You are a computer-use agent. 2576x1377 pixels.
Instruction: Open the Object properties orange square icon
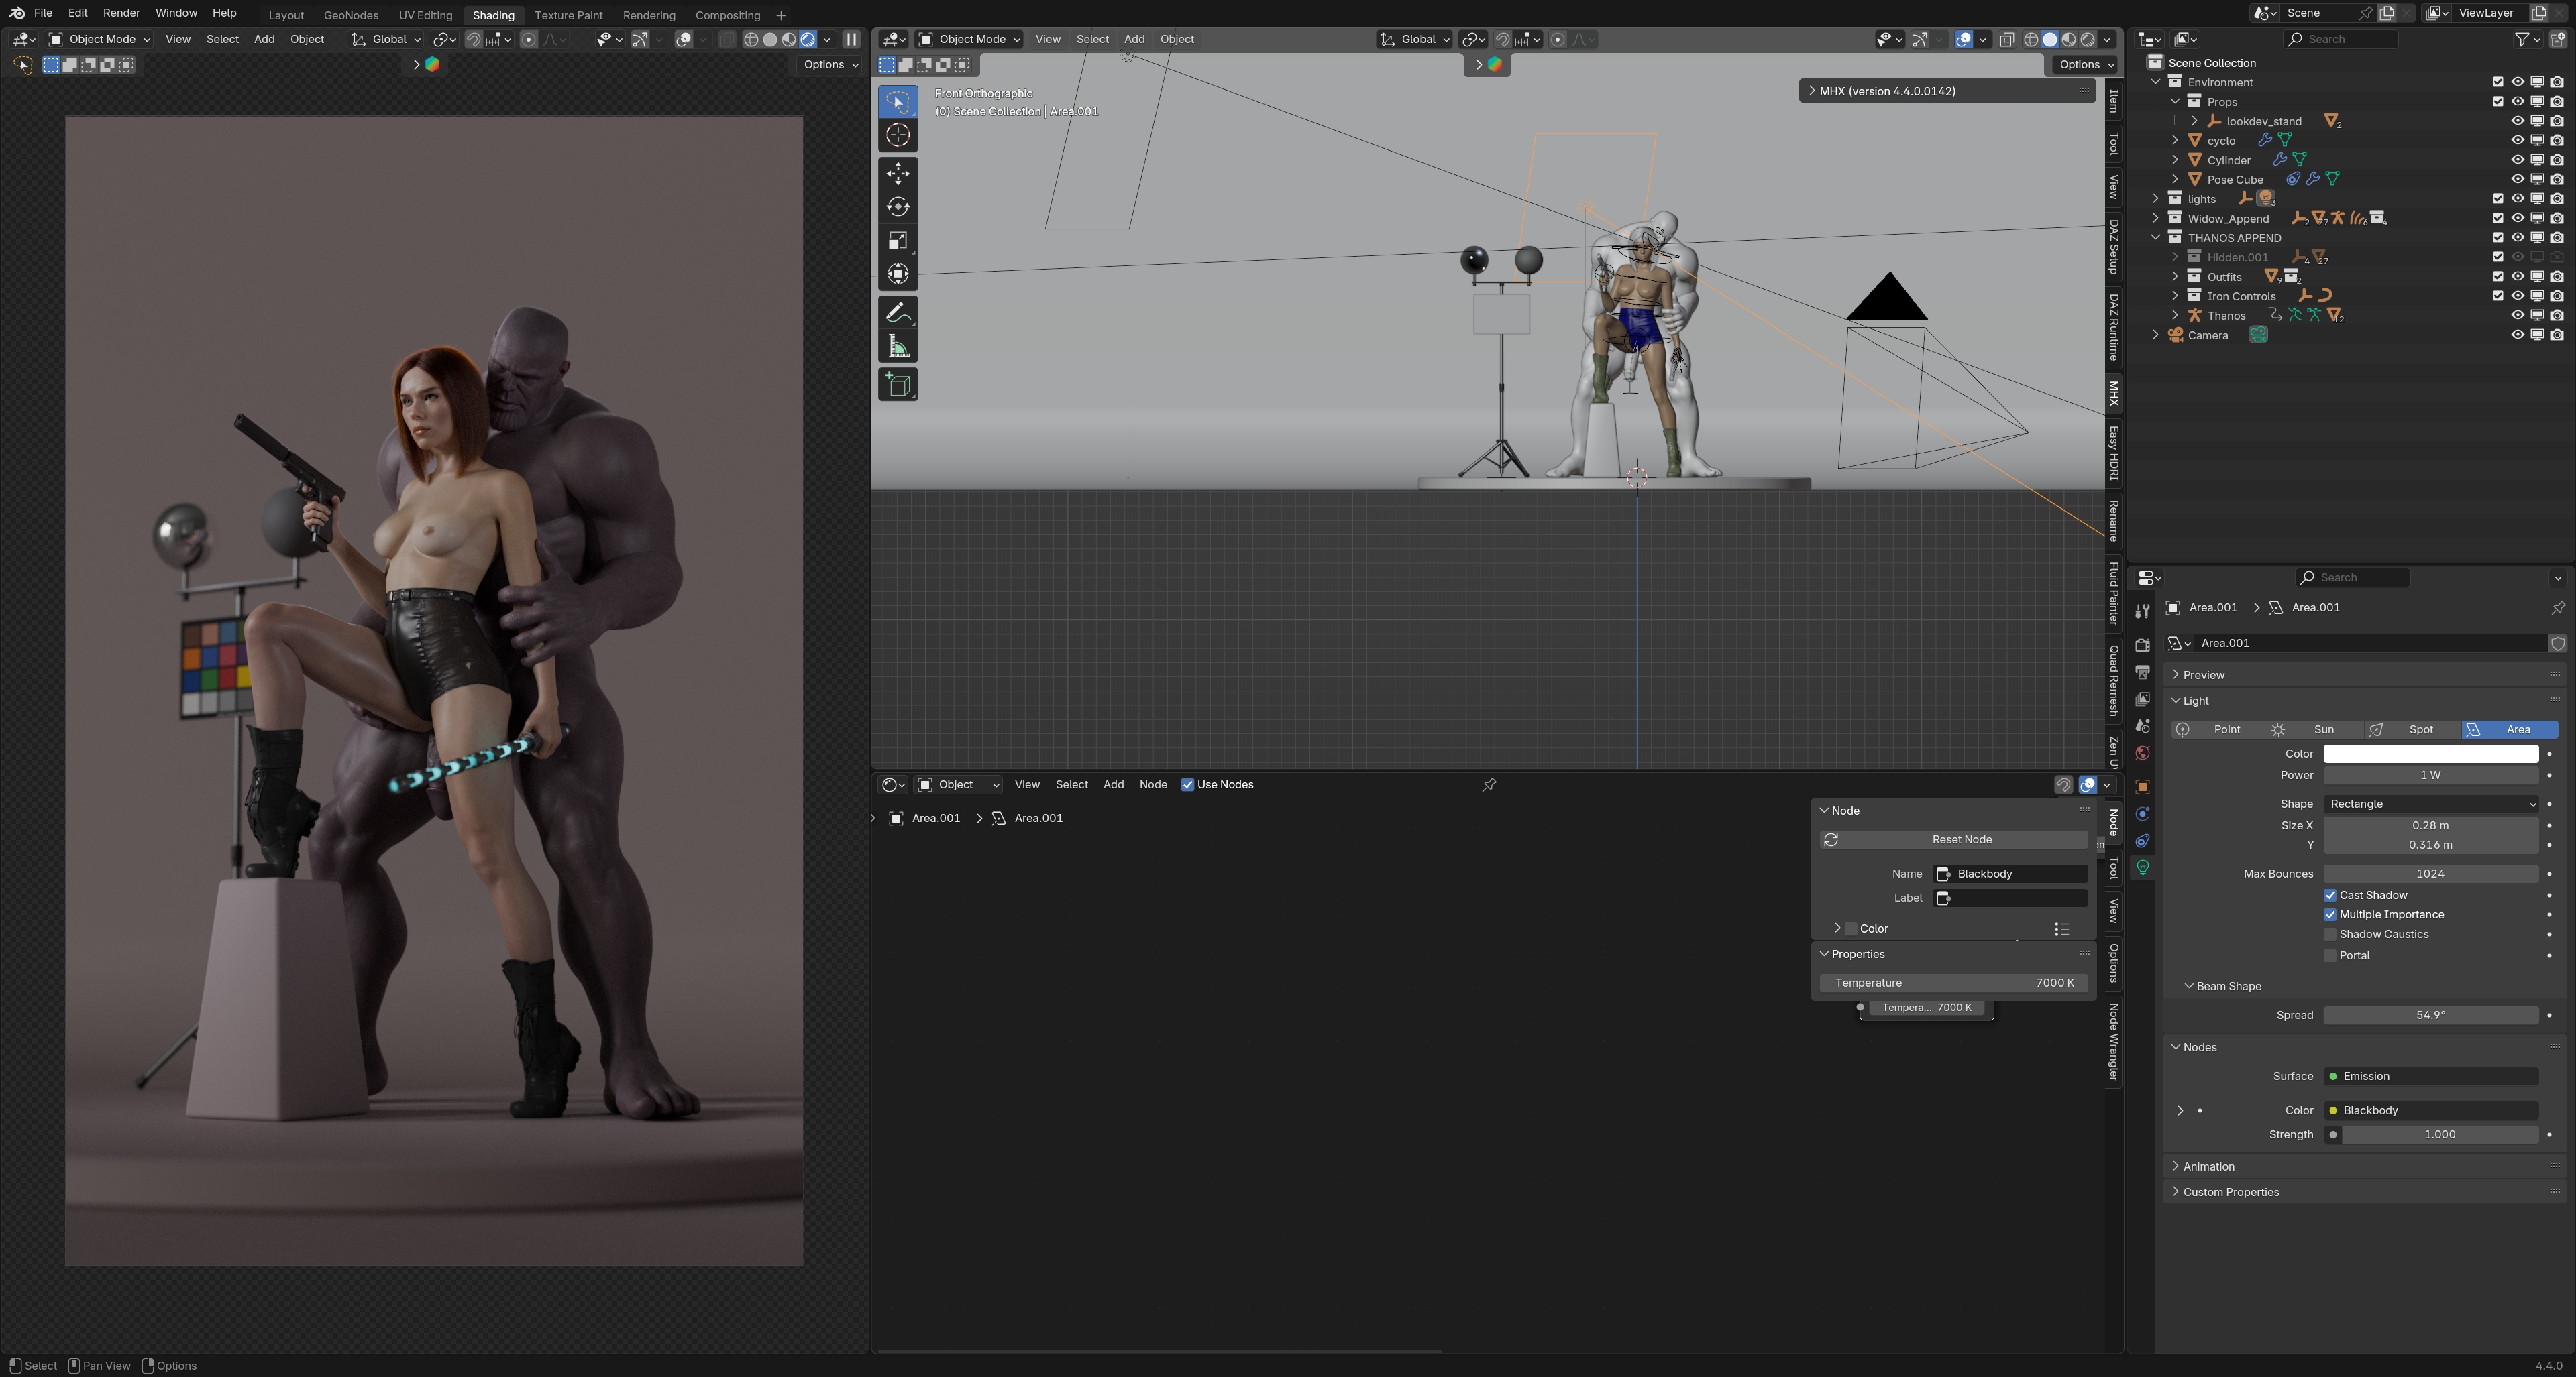pyautogui.click(x=2142, y=786)
